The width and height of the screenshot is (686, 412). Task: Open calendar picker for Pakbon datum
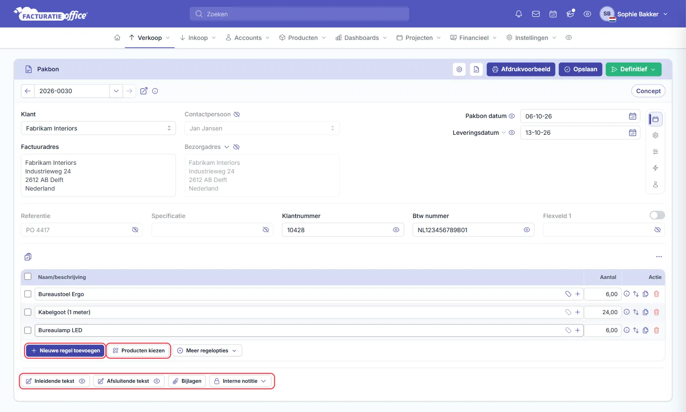632,116
